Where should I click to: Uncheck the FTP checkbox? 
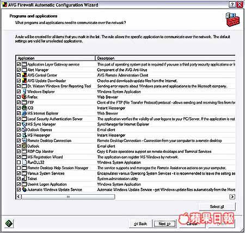click(x=19, y=103)
